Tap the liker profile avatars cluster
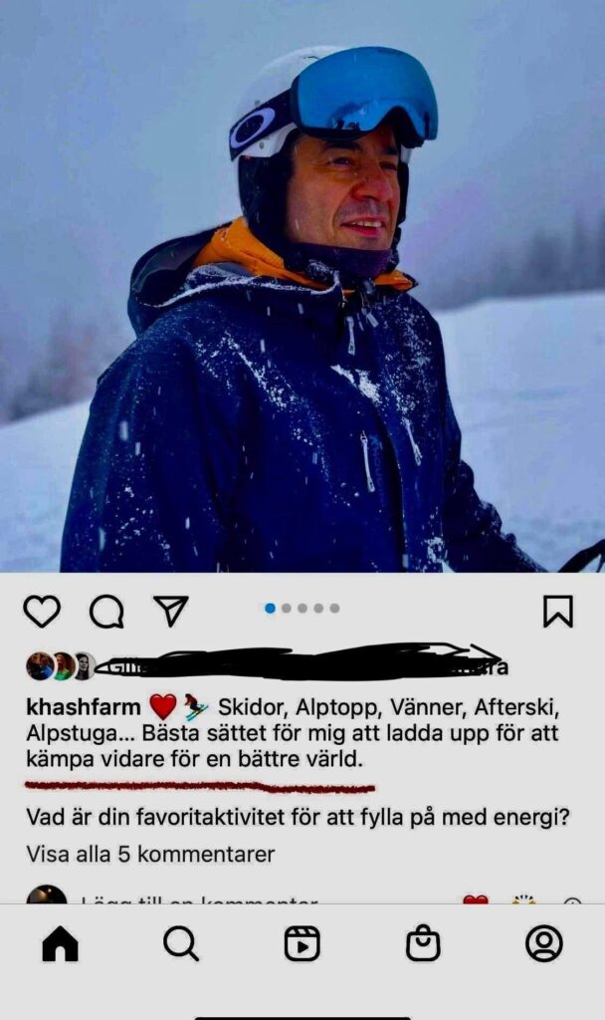The image size is (605, 1020). point(61,666)
